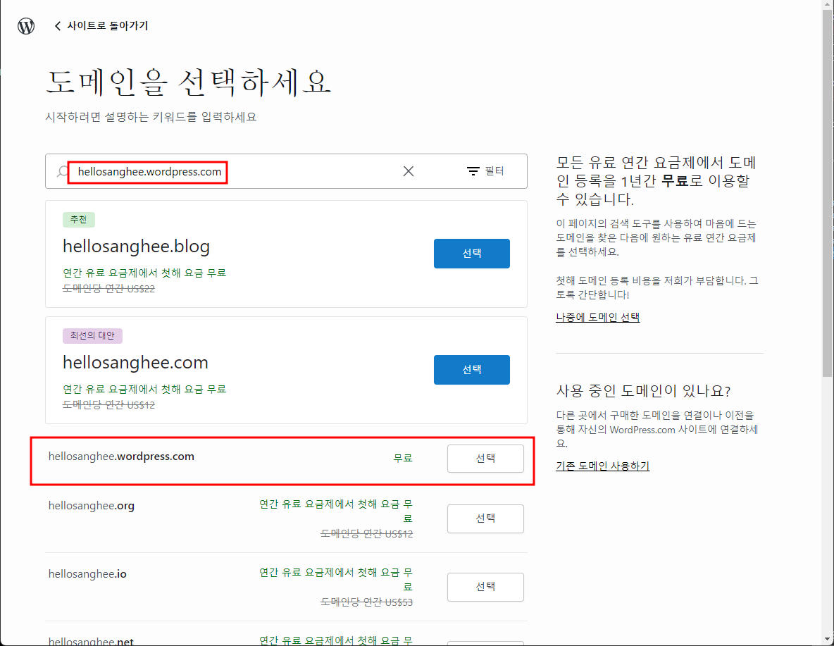
Task: Go back via 사이트로 돌아가기 link
Action: 101,25
